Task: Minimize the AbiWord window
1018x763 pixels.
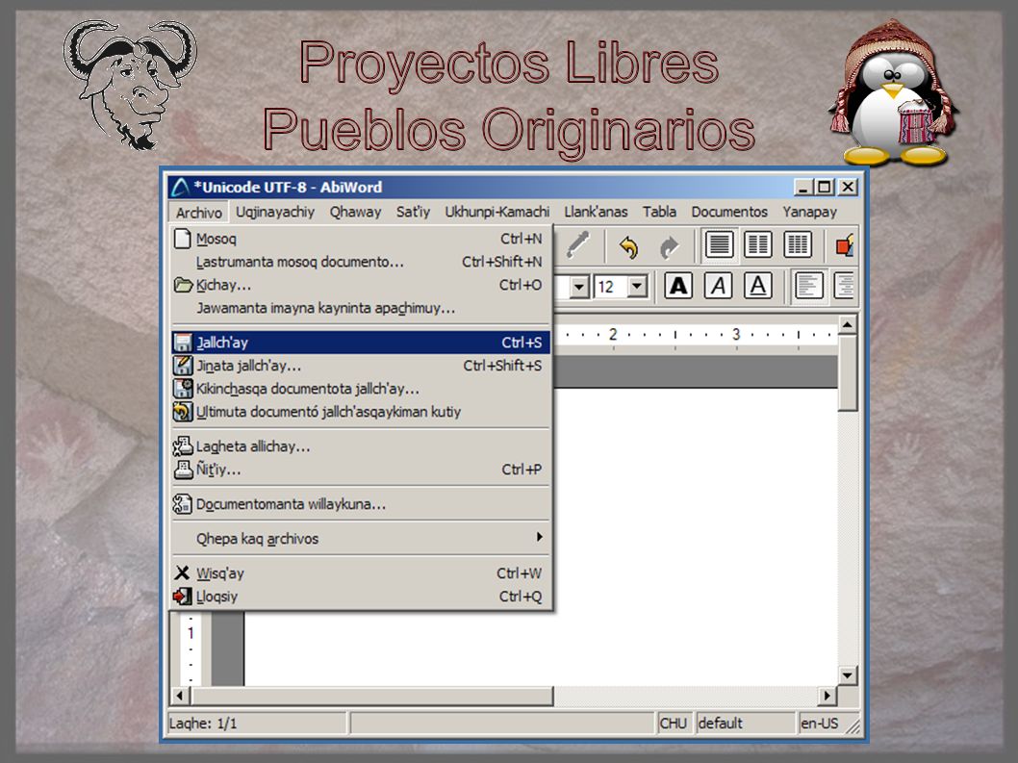Action: [x=803, y=187]
